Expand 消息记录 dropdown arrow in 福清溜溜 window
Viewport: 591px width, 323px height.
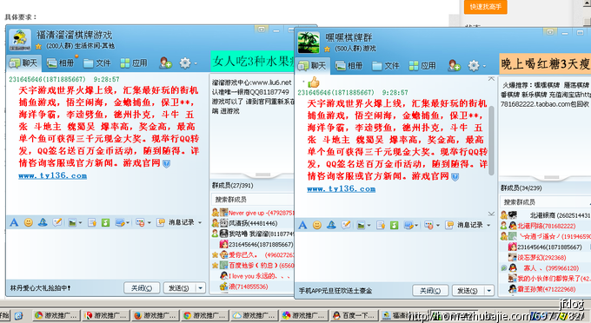coord(200,223)
